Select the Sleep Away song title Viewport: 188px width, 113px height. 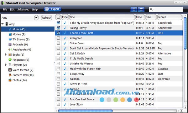[x=77, y=74]
